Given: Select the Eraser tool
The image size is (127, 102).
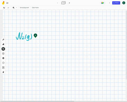Looking at the screenshot, I should [x=3, y=44].
